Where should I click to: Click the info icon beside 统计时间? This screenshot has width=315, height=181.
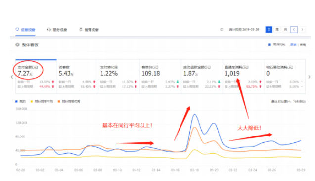(222, 30)
